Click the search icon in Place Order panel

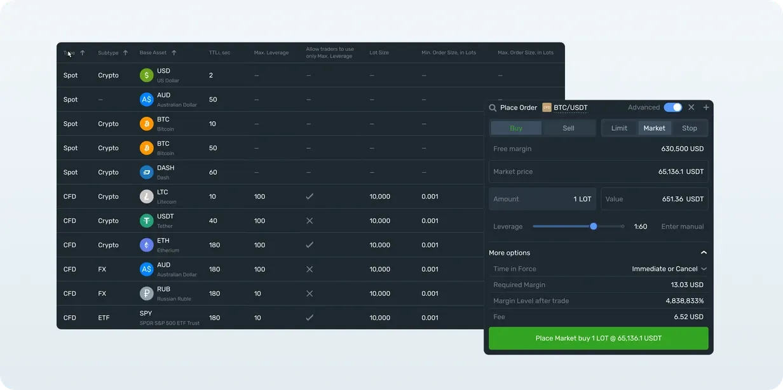pos(493,107)
